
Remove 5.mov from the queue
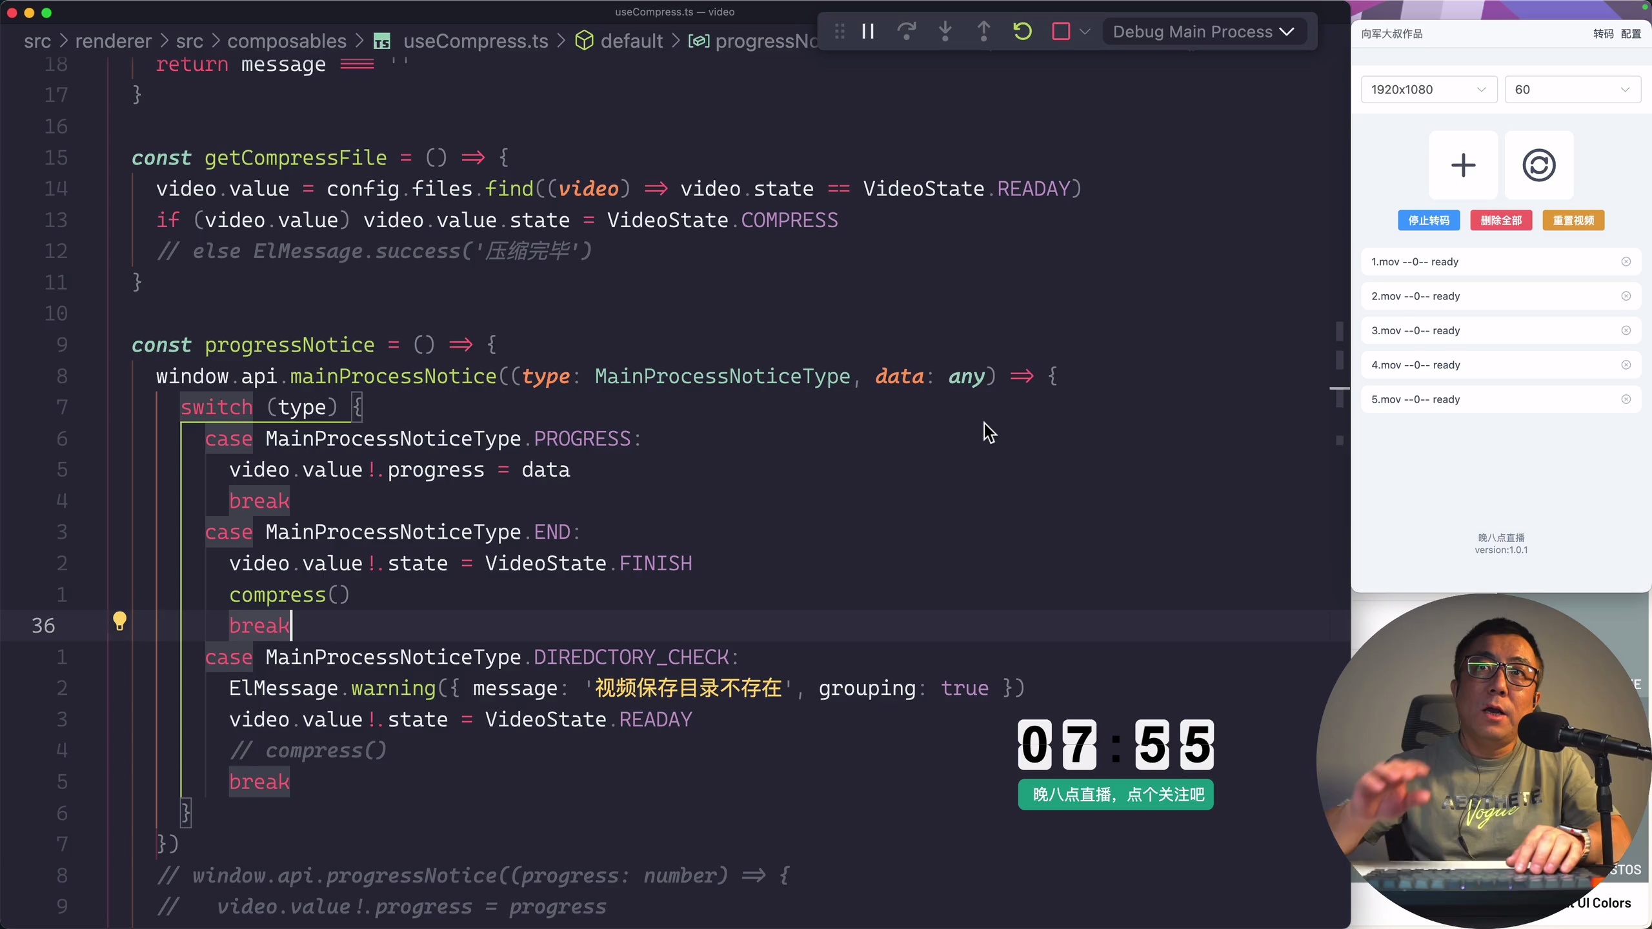pyautogui.click(x=1627, y=399)
